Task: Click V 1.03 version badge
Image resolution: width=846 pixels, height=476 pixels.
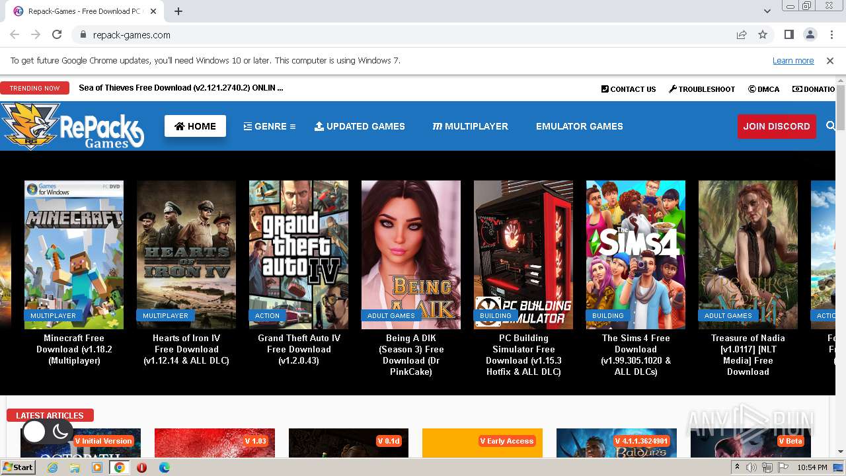Action: 255,441
